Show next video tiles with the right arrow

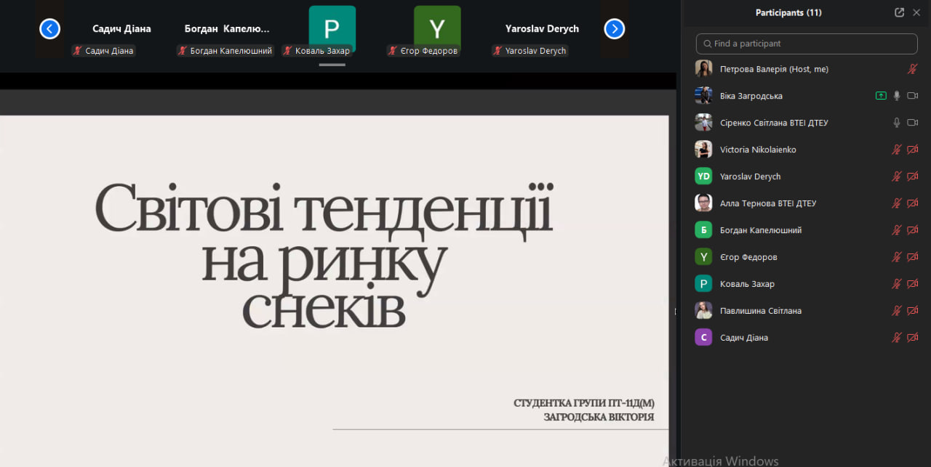[615, 29]
